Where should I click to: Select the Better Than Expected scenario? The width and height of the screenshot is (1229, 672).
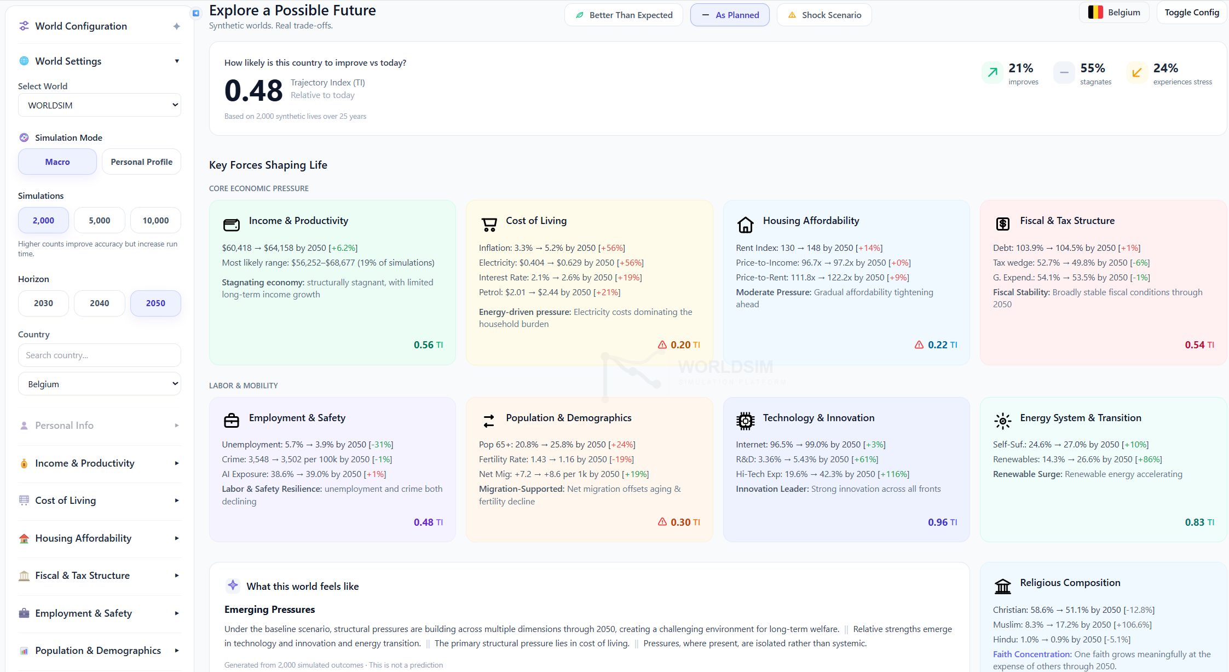(x=624, y=15)
